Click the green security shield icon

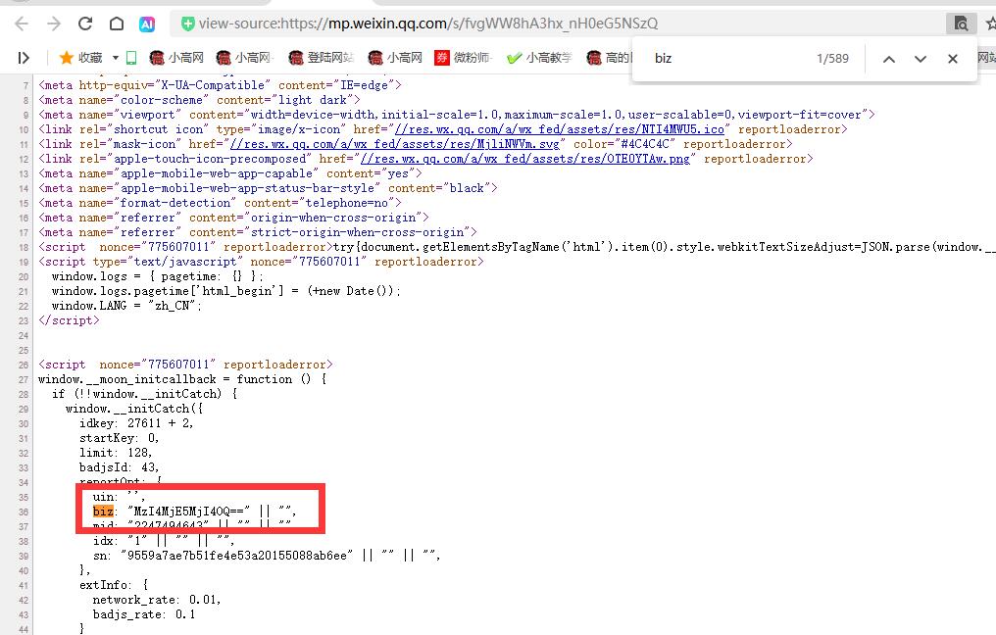[187, 24]
